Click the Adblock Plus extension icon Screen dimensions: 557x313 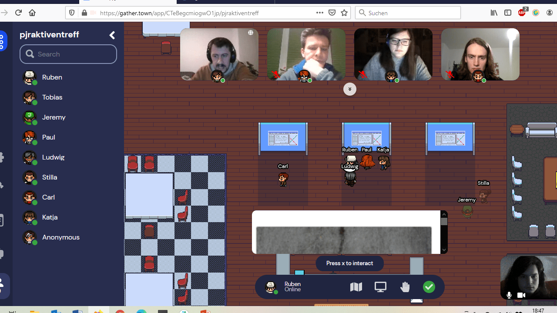[x=522, y=13]
